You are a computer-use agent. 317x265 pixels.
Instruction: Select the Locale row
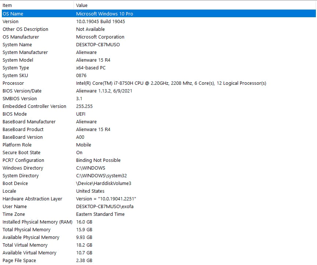(x=159, y=191)
